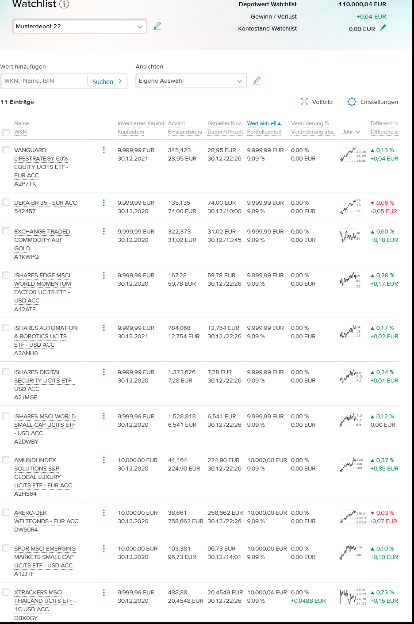Click the Watchlist info icon

coord(64,4)
